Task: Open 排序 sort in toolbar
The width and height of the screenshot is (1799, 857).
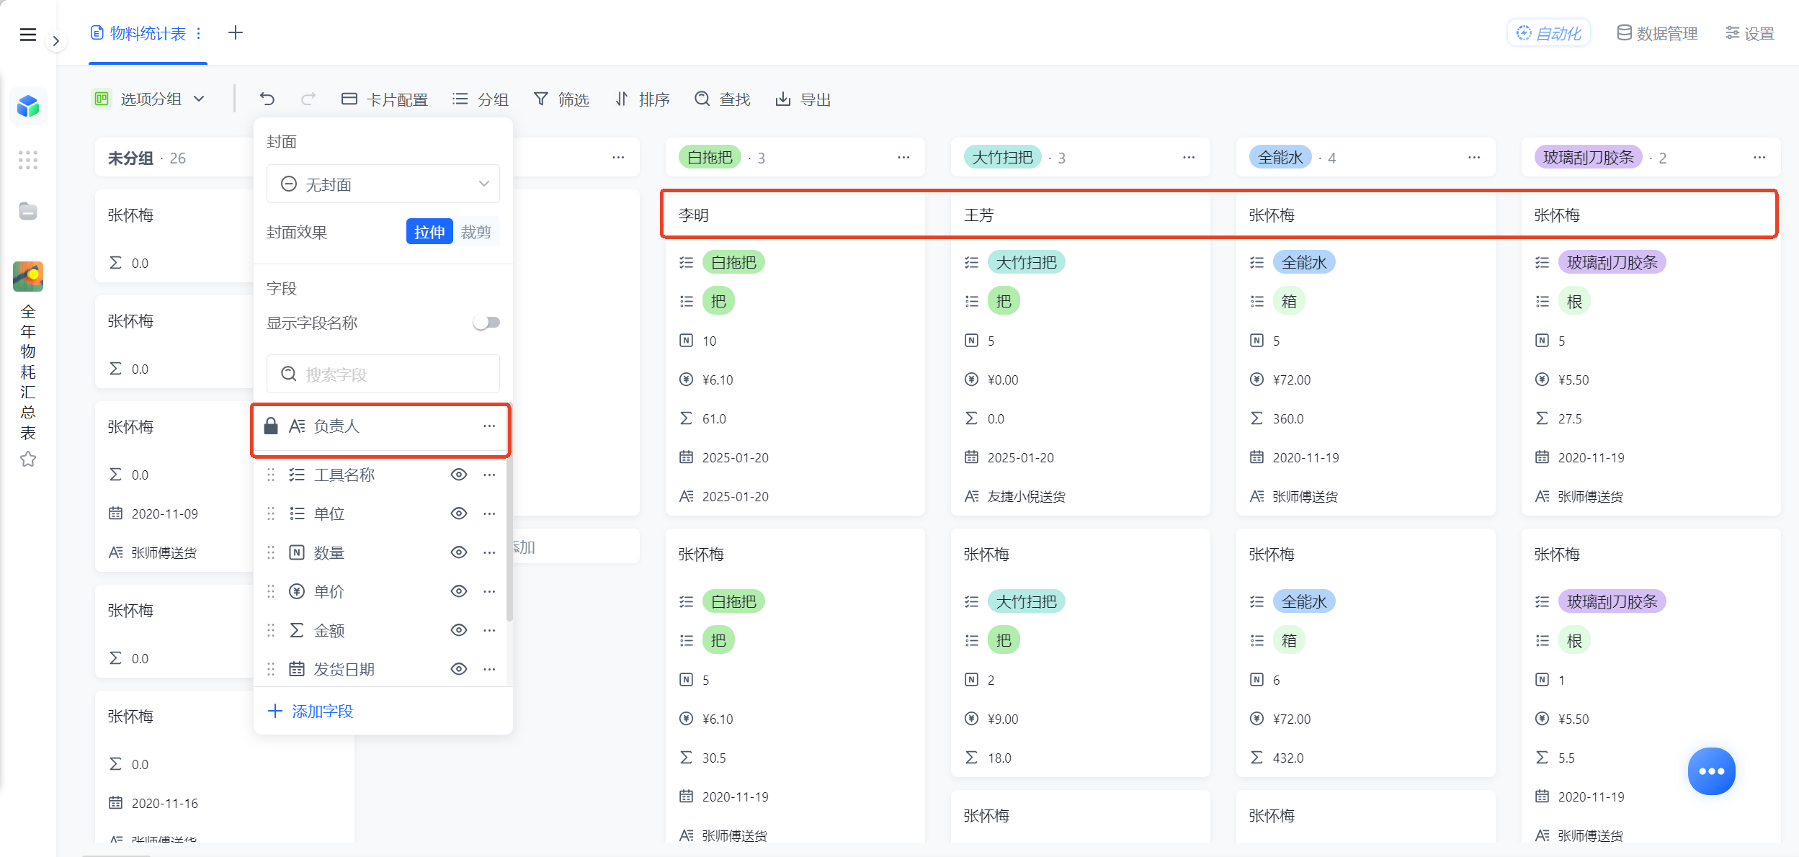Action: click(642, 99)
